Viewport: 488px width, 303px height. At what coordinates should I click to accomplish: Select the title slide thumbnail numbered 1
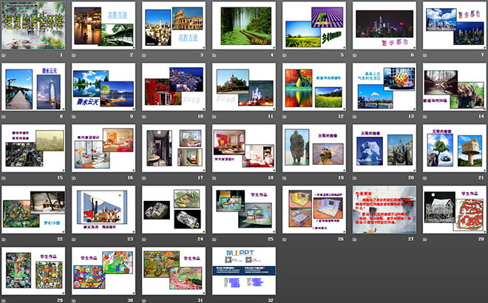[x=33, y=26]
